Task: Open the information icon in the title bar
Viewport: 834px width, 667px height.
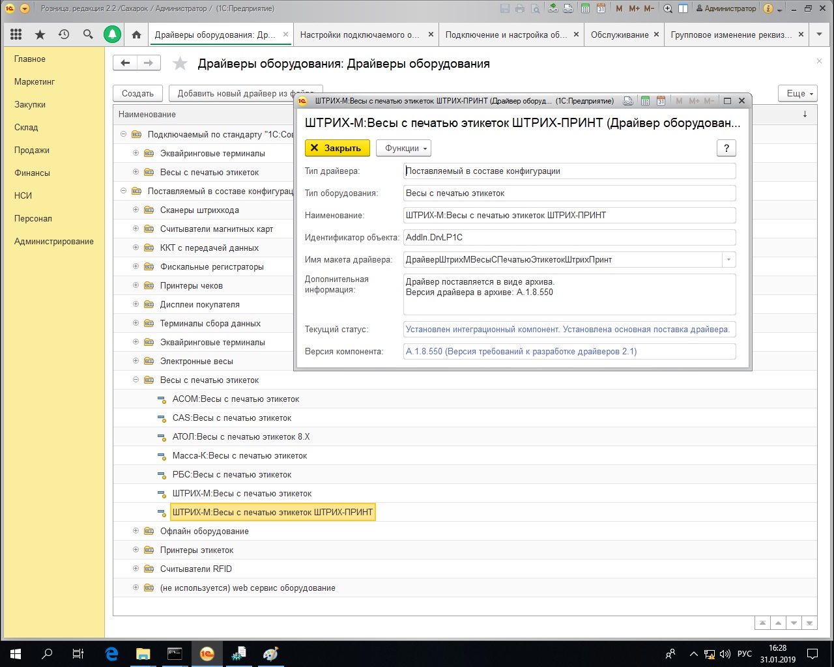Action: [x=768, y=8]
